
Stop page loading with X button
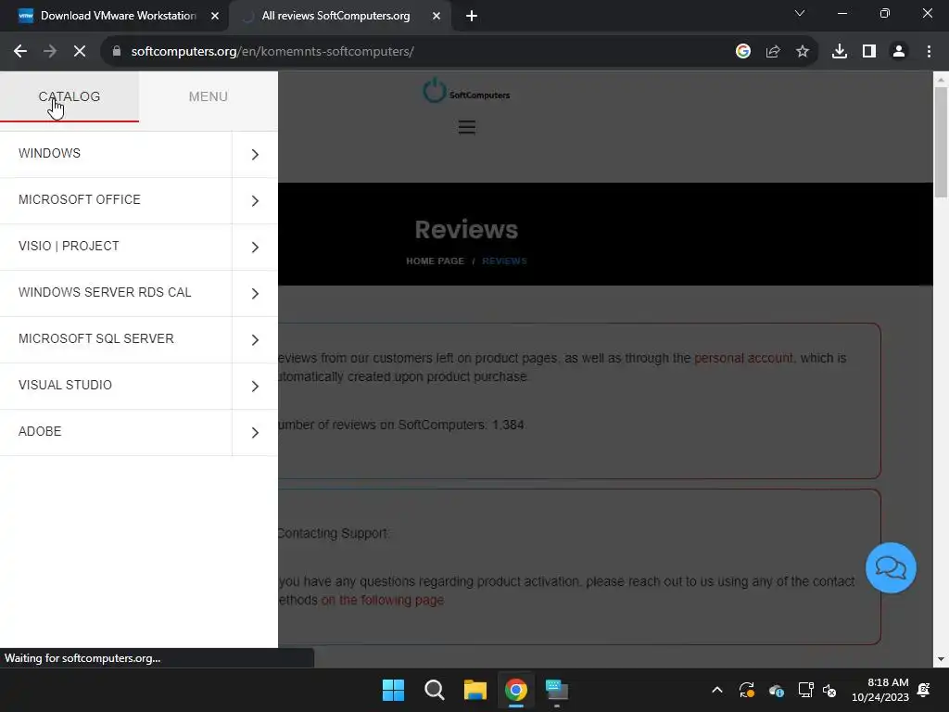click(80, 52)
